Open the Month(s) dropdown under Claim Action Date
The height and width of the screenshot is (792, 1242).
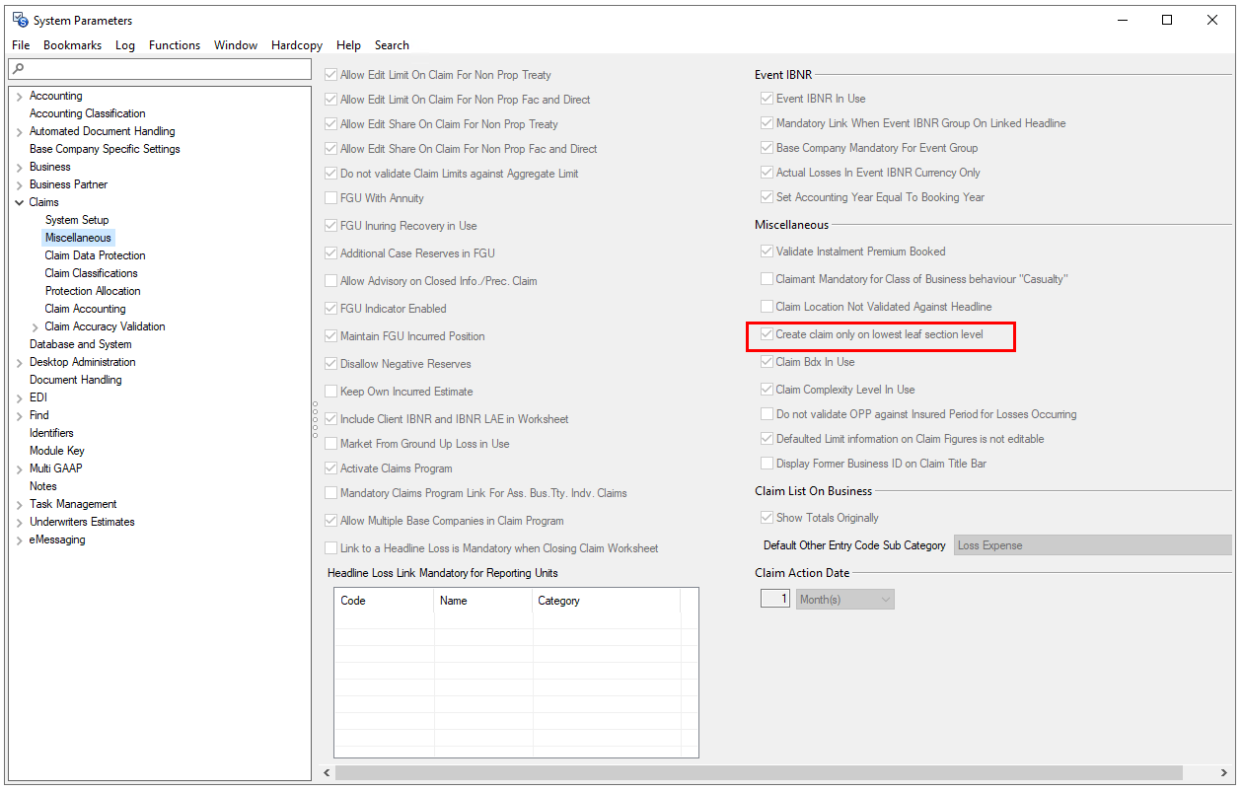(885, 599)
